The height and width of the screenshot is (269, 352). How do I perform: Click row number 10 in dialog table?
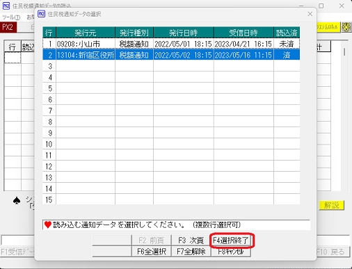click(49, 144)
